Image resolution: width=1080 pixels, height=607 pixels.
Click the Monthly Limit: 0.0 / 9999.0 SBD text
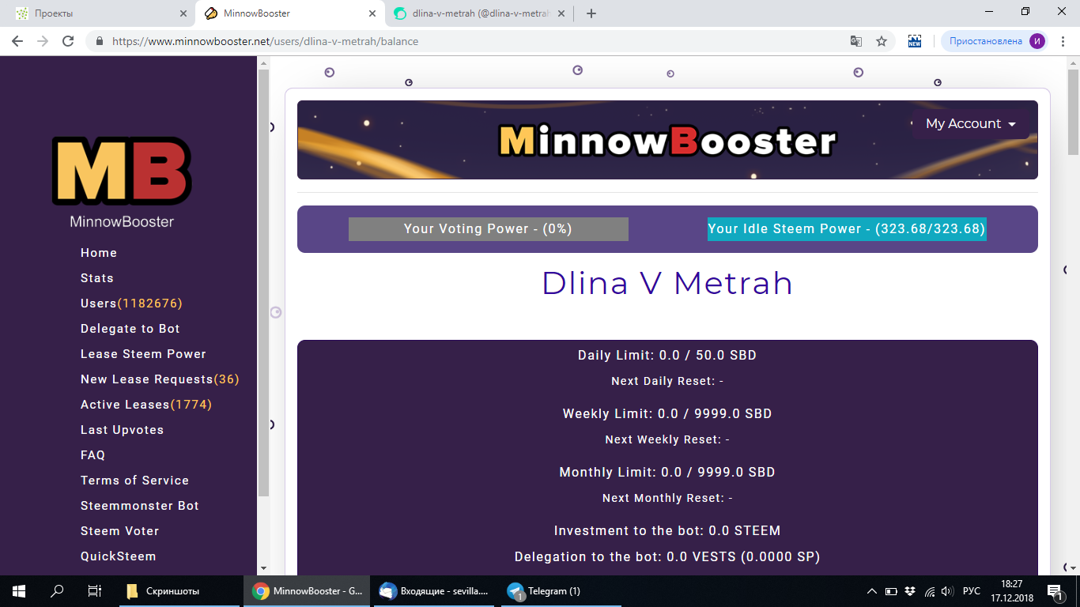coord(667,473)
